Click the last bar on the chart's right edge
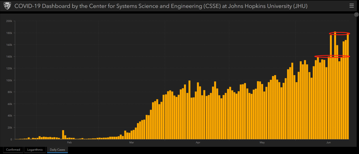 (348, 86)
